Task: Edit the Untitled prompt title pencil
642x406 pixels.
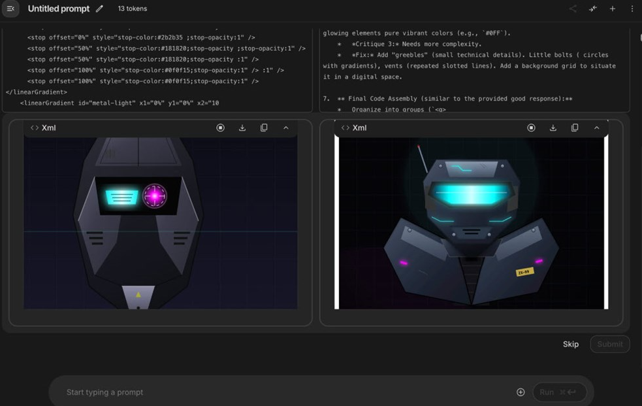Action: tap(99, 9)
